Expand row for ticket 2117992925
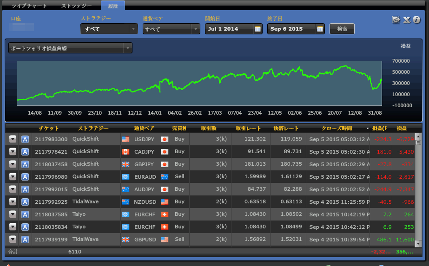The image size is (429, 266). 13,202
